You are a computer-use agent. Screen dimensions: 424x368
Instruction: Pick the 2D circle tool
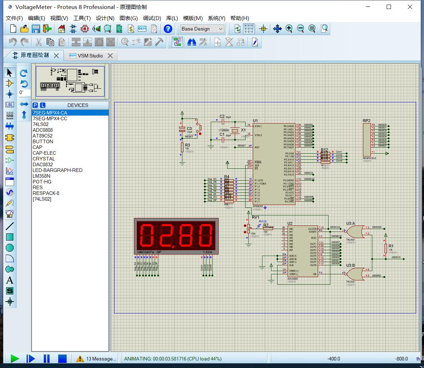pos(9,248)
